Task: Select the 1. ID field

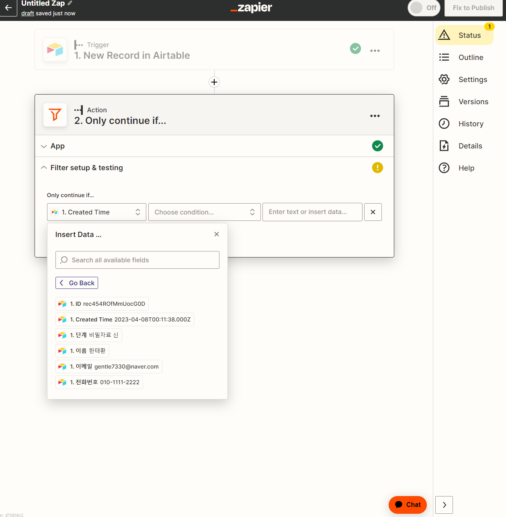Action: 102,304
